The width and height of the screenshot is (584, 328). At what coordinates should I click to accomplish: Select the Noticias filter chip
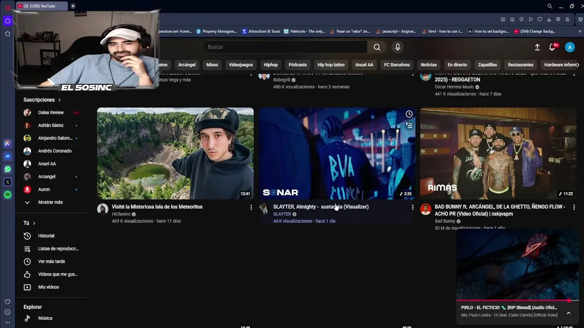point(428,65)
